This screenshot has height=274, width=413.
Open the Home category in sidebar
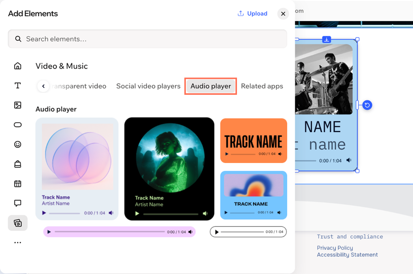[x=18, y=66]
